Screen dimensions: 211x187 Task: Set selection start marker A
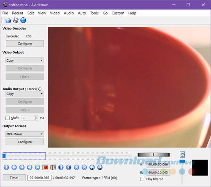click(x=45, y=168)
